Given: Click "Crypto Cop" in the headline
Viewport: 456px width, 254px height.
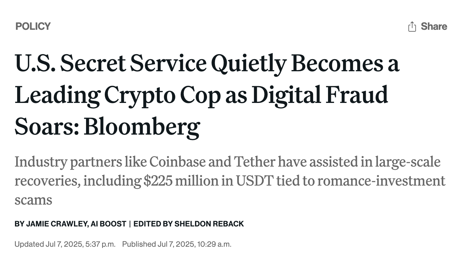Looking at the screenshot, I should click(x=162, y=95).
